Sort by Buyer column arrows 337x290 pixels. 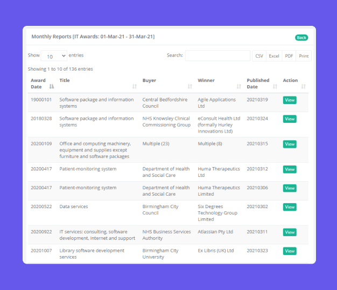[189, 86]
